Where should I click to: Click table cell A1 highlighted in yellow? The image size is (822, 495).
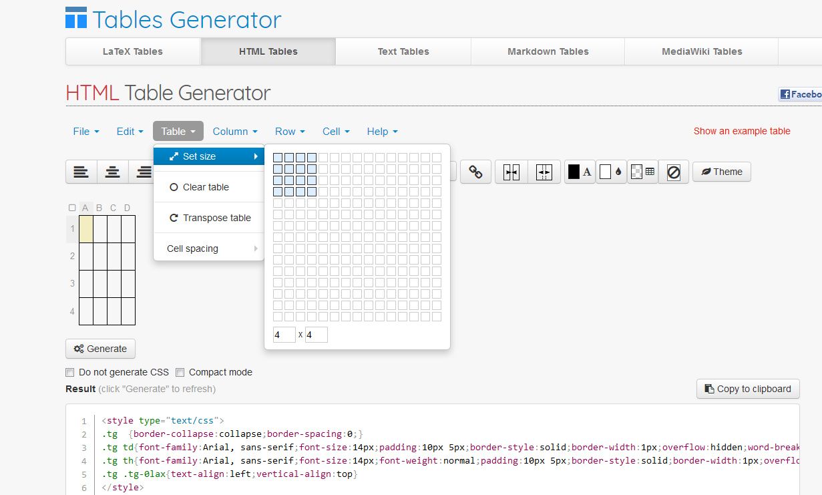point(86,228)
